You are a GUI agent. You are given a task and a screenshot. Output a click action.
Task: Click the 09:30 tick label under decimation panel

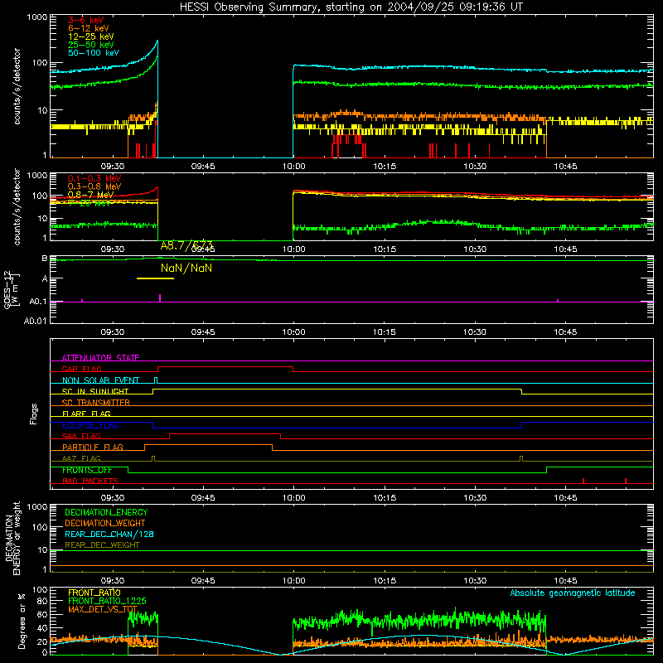click(x=113, y=581)
